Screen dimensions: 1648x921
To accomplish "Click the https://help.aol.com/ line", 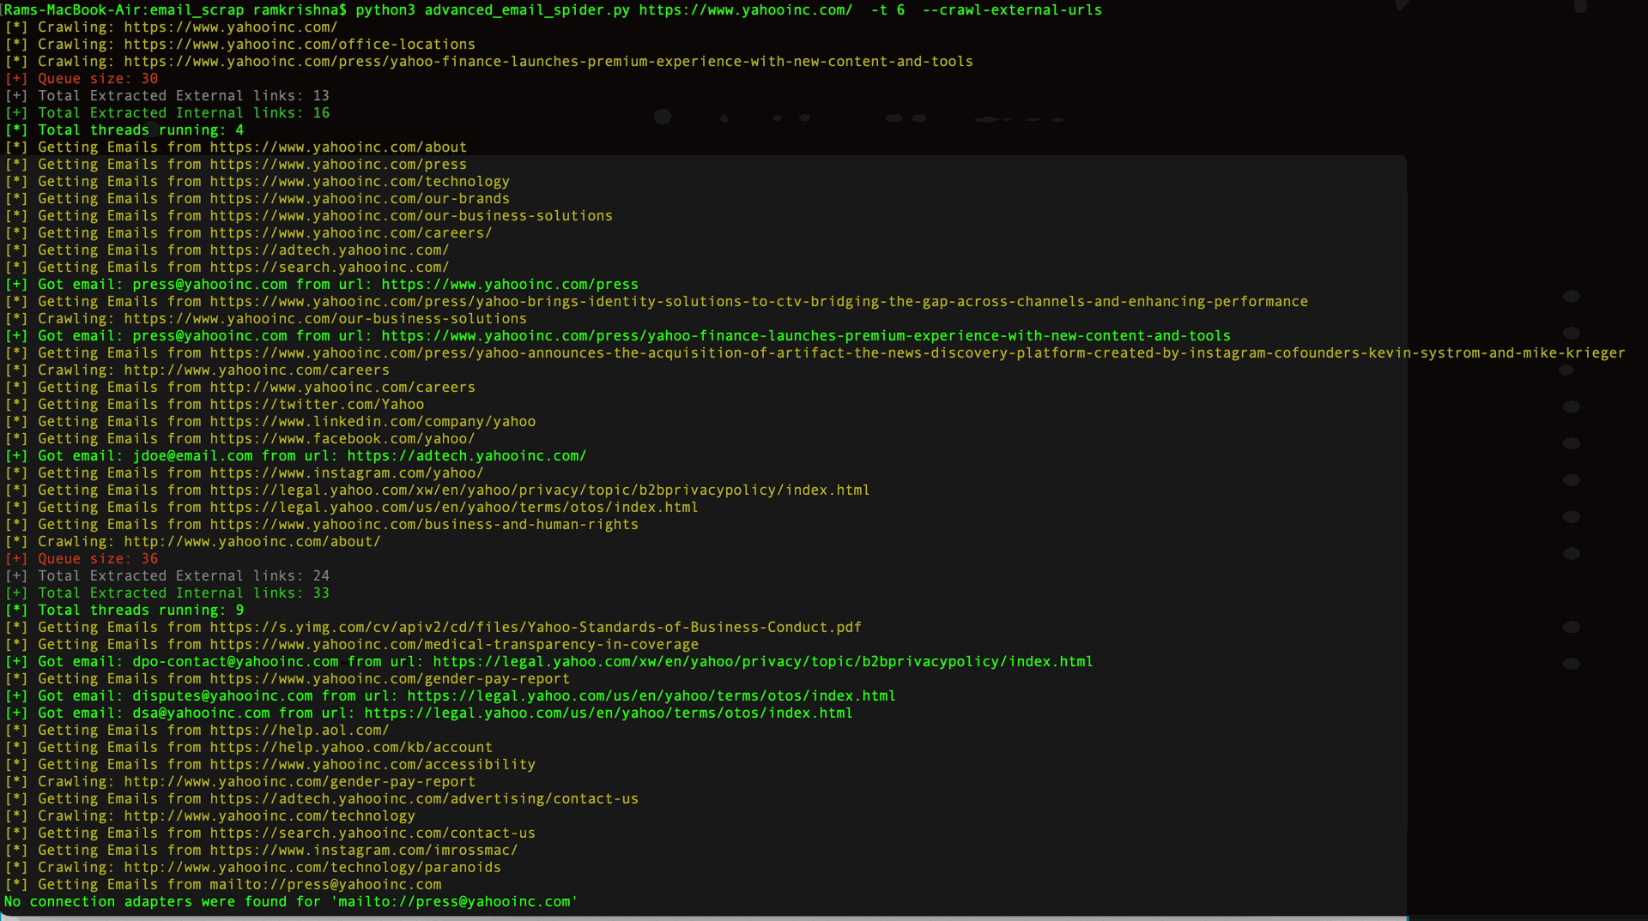I will click(197, 731).
